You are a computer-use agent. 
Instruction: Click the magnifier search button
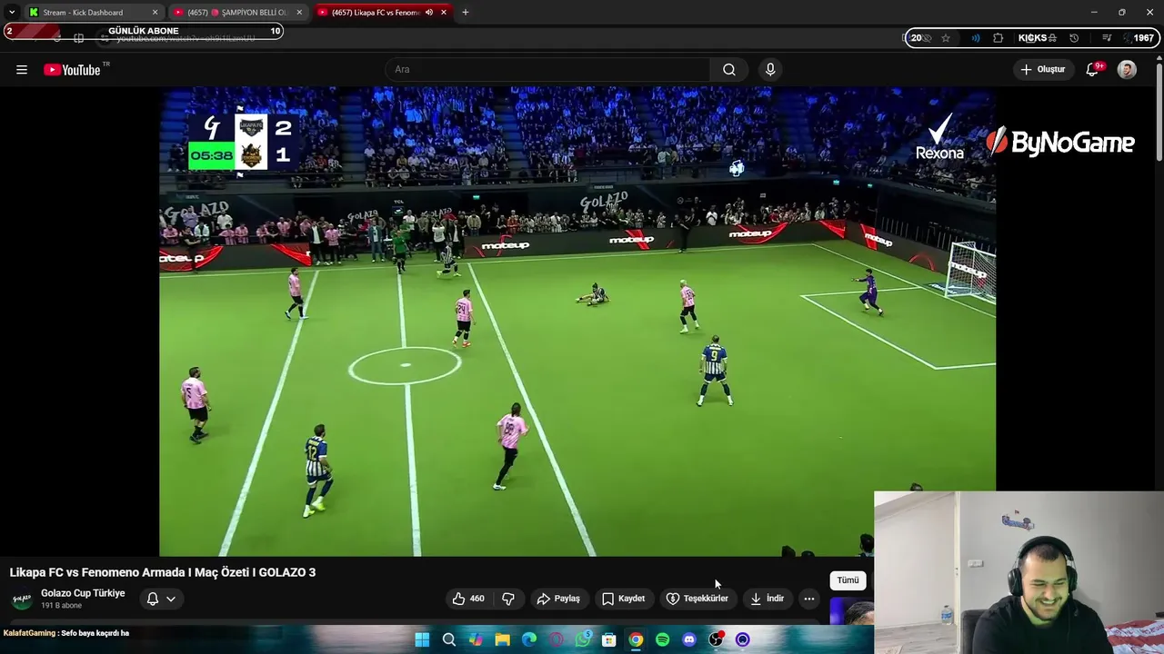click(x=729, y=70)
